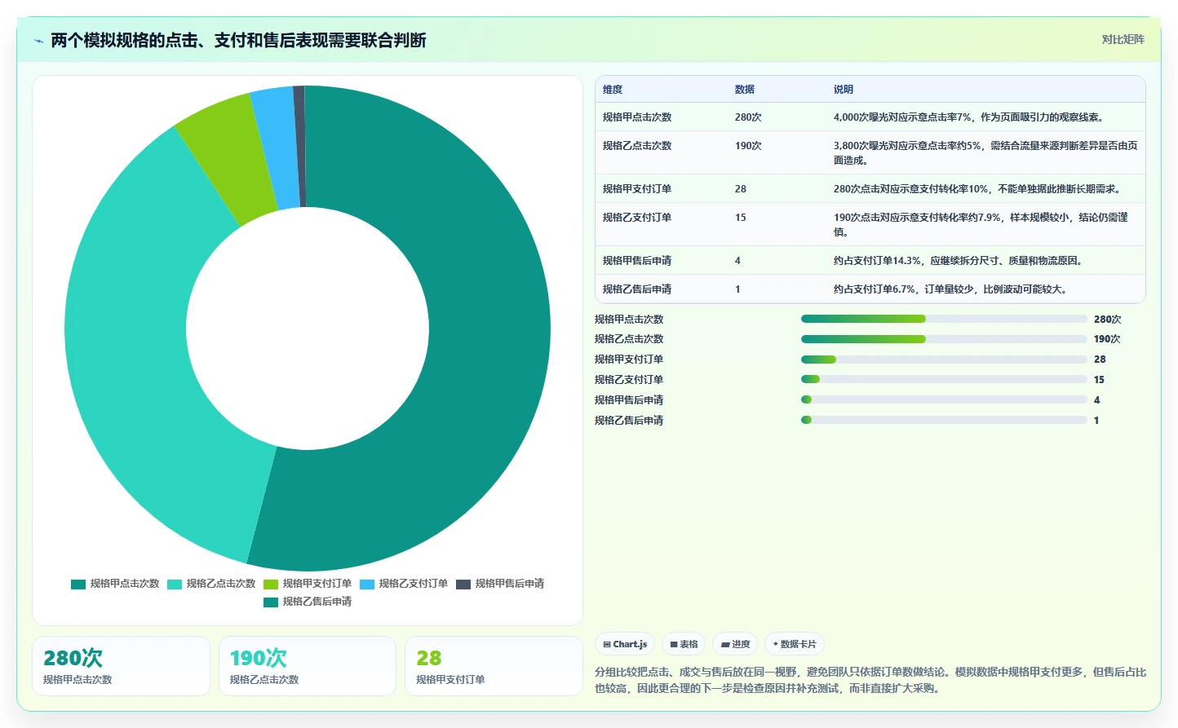
Task: Click the 规格甲支付订单 progress bar
Action: 944,360
